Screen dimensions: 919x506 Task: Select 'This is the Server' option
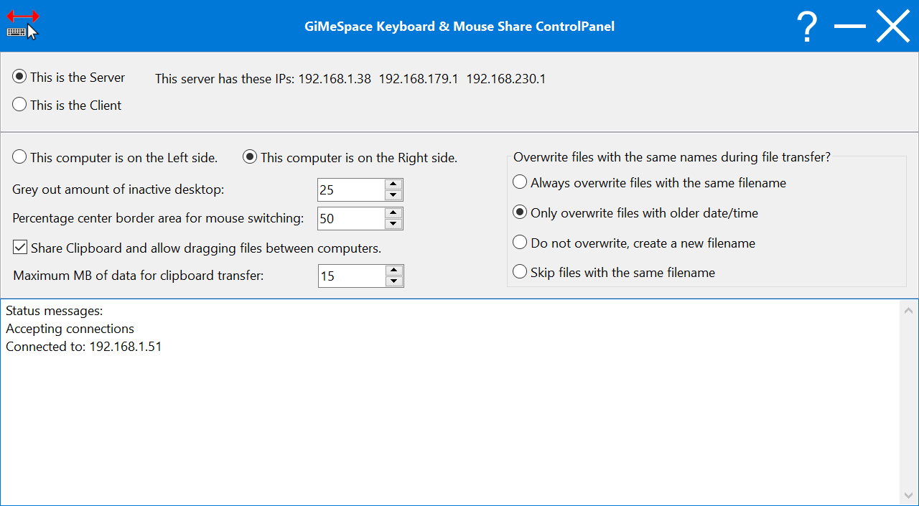pos(69,77)
